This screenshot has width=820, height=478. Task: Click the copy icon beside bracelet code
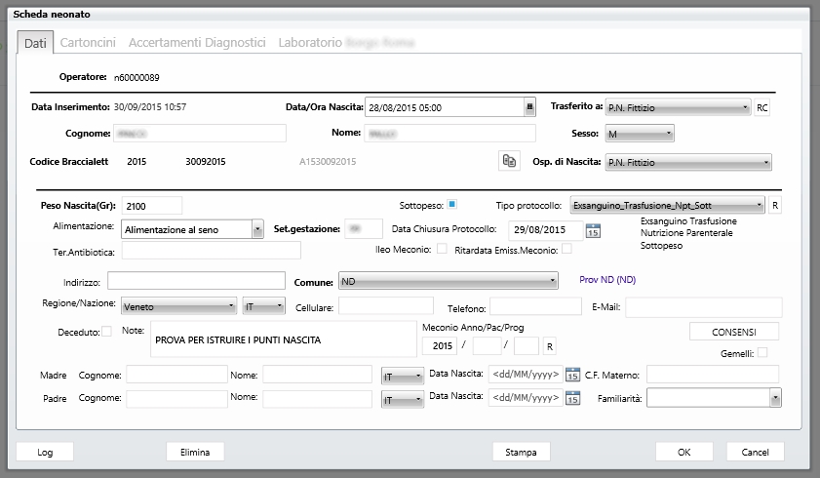coord(508,162)
